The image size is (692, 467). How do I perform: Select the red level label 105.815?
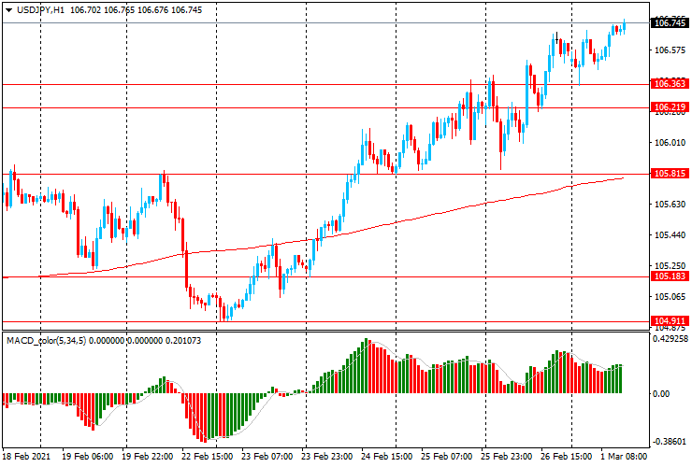(670, 174)
